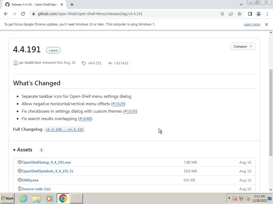Click the Action Center flag tray icon
This screenshot has width=273, height=204.
[235, 198]
